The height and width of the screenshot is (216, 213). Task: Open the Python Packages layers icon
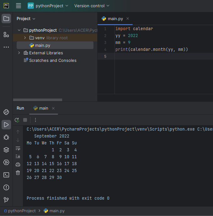pyautogui.click(x=6, y=150)
